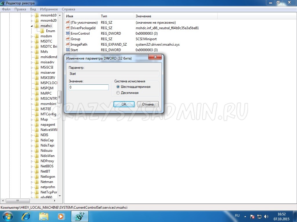The image size is (297, 222).
Task: Select the Enum subfolder icon
Action: click(42, 31)
